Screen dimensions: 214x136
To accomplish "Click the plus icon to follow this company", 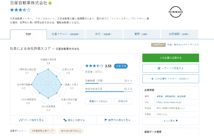I will click(x=152, y=79).
